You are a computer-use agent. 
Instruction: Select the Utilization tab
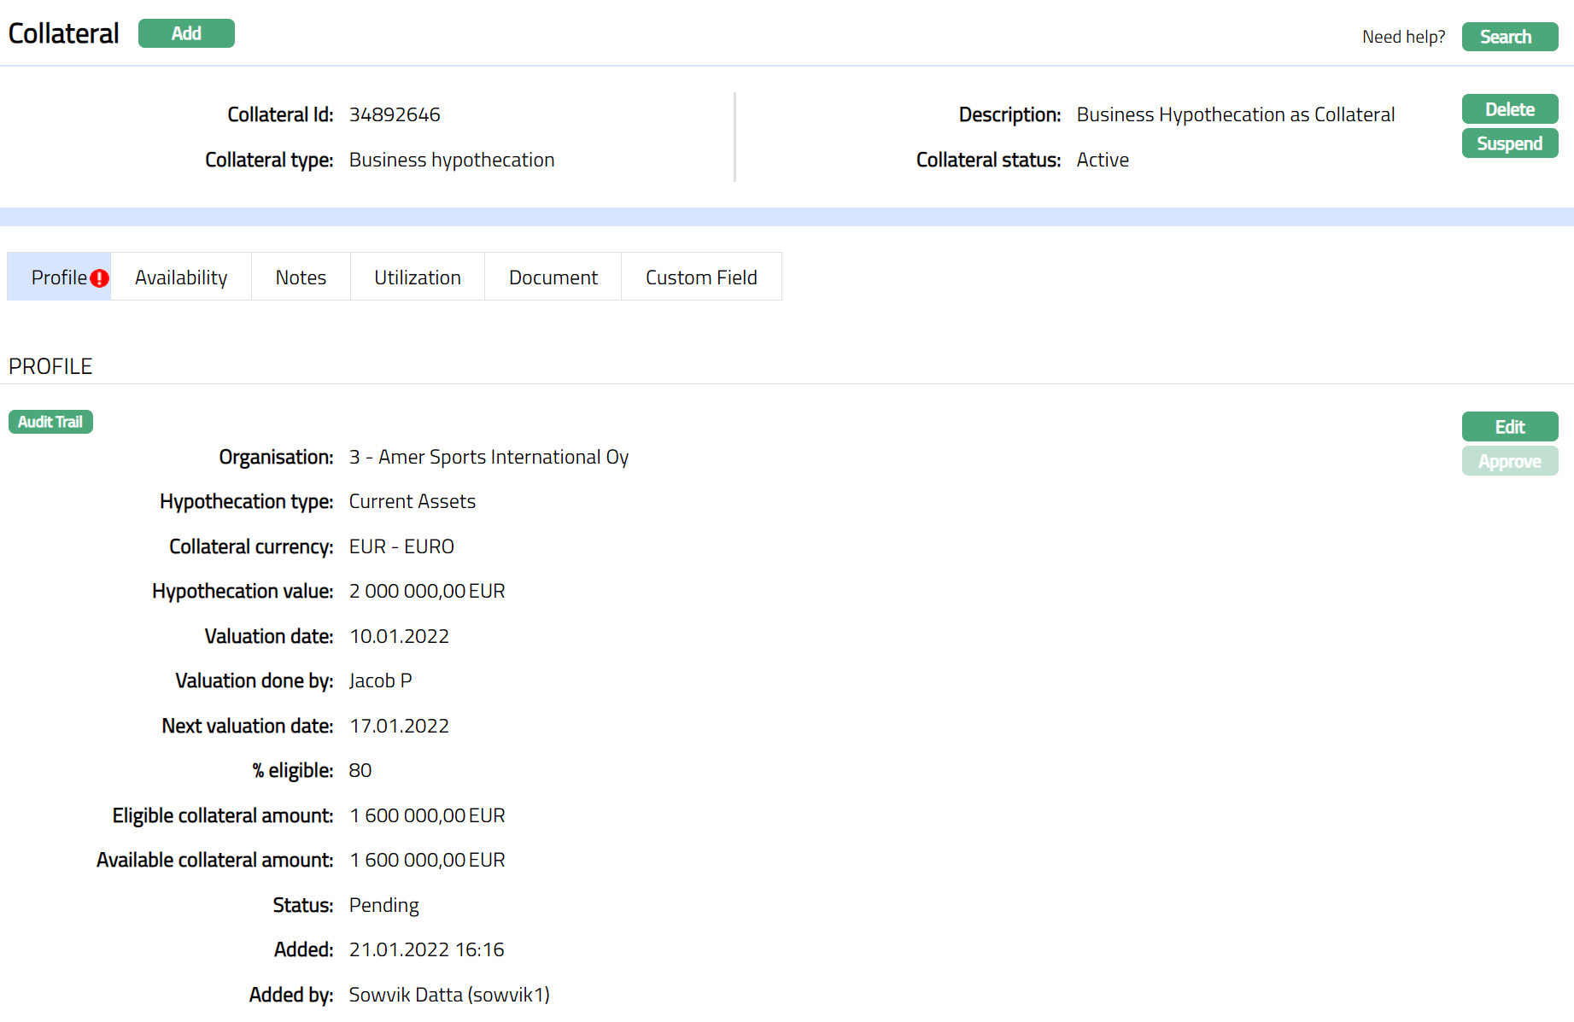418,277
